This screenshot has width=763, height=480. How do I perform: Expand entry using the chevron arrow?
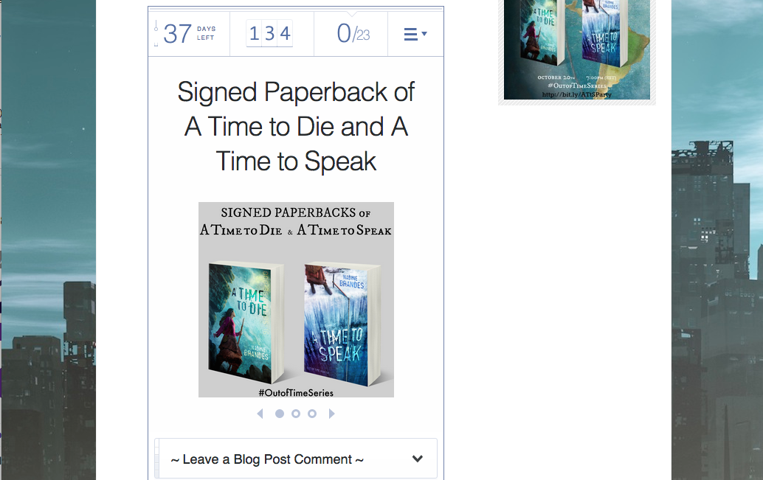tap(417, 459)
